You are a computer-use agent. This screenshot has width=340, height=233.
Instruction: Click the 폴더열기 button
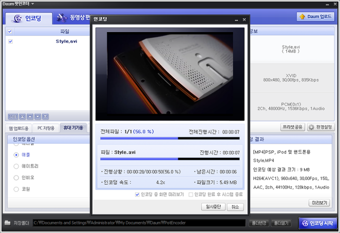click(x=281, y=223)
